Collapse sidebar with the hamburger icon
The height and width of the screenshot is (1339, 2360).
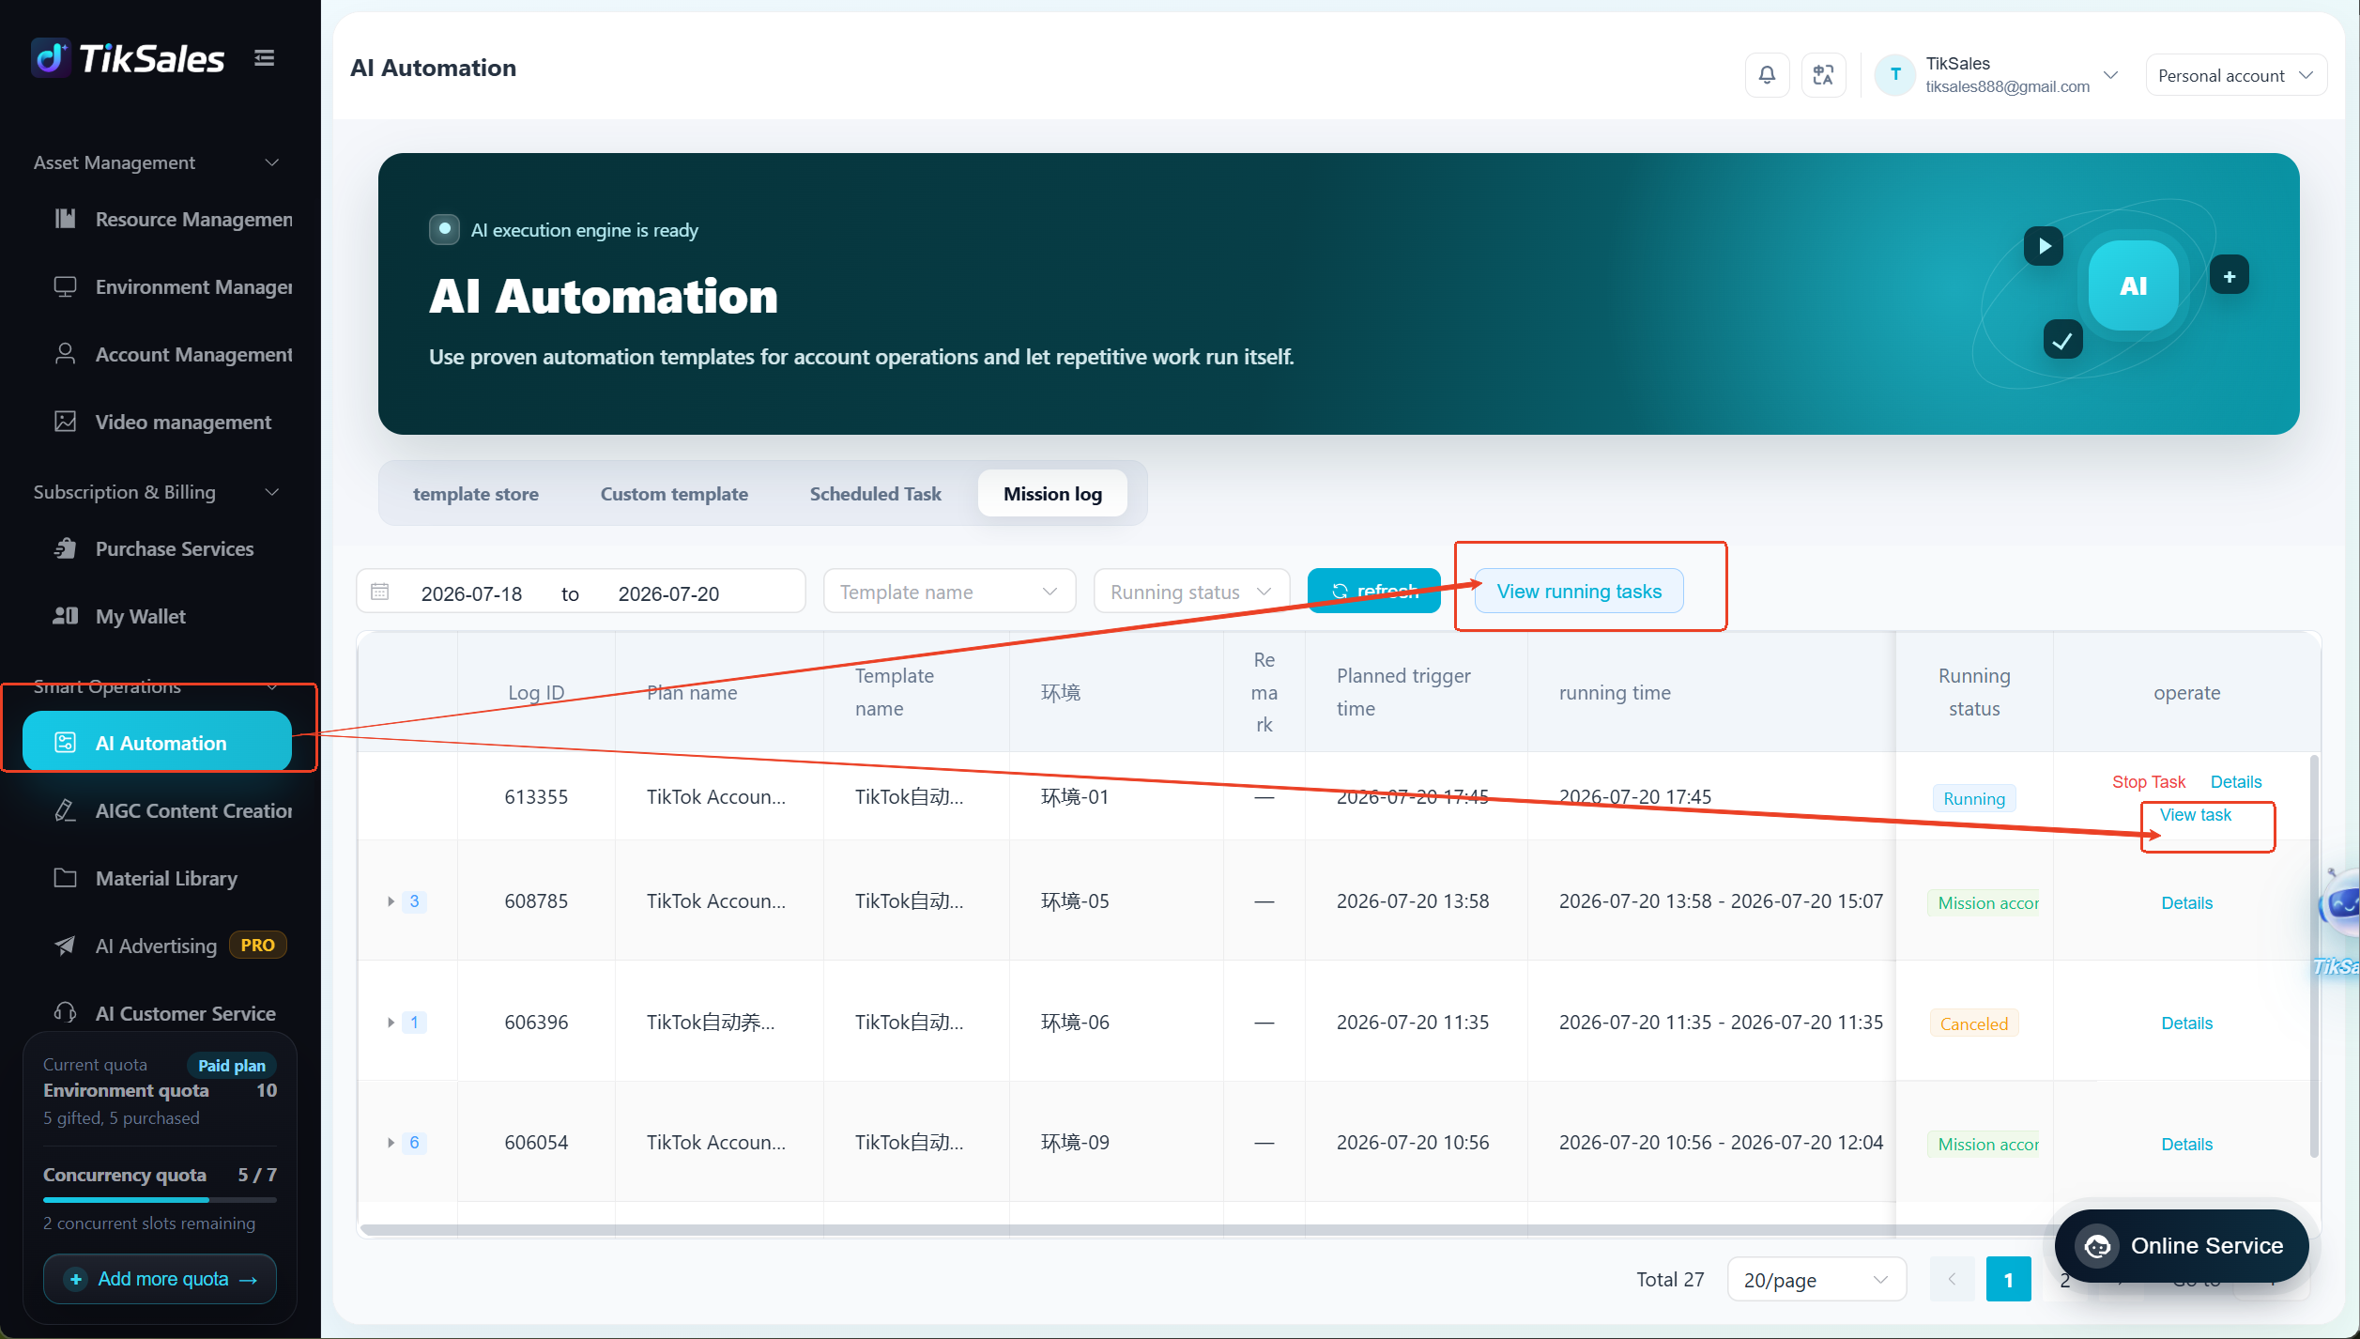(265, 58)
